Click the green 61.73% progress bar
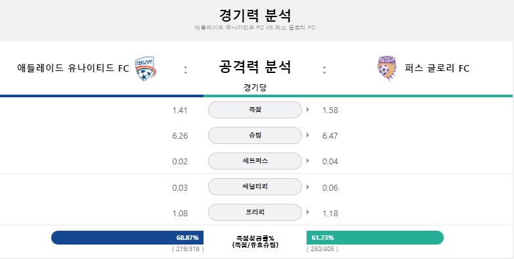514x259 pixels. tap(375, 237)
